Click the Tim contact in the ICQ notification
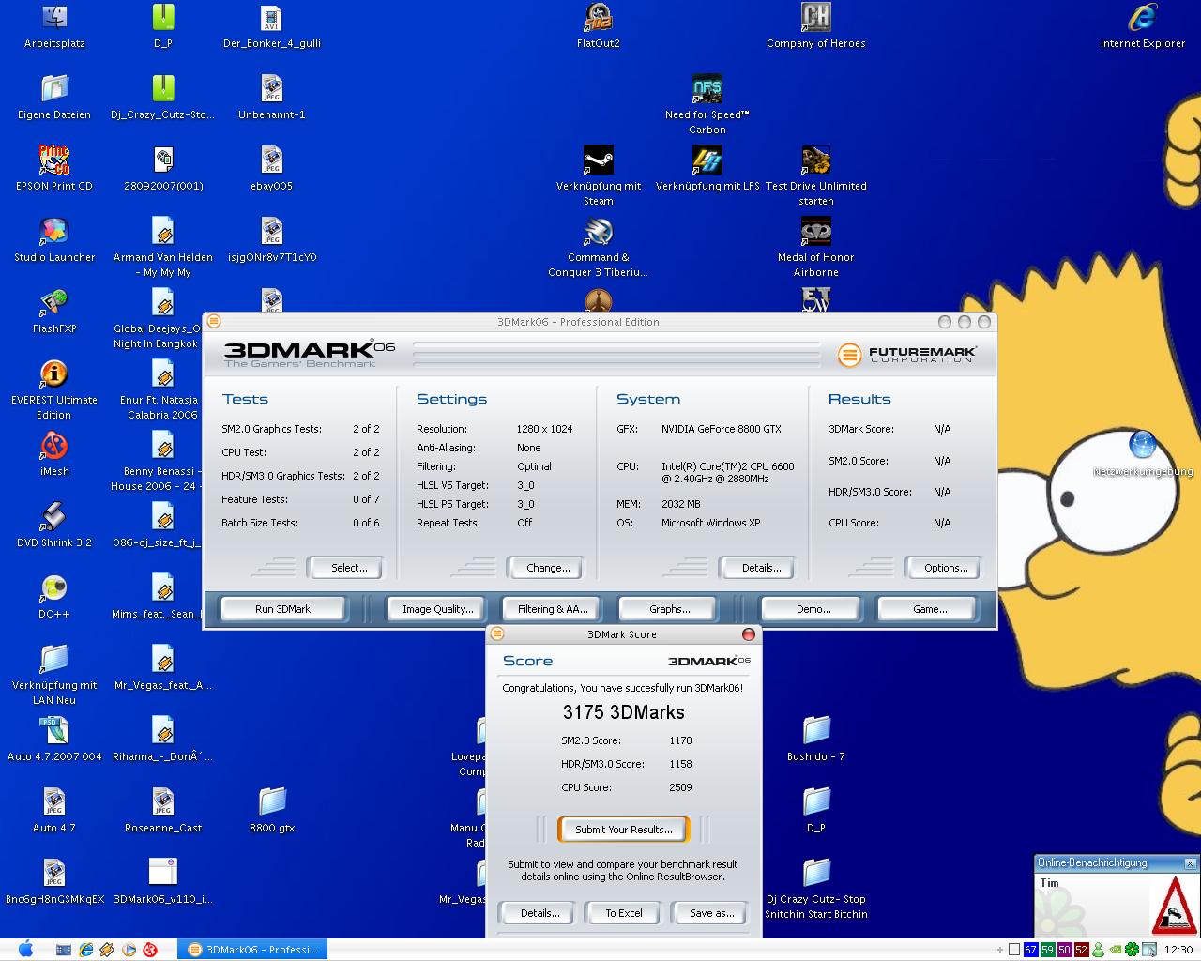The height and width of the screenshot is (961, 1201). [1050, 883]
